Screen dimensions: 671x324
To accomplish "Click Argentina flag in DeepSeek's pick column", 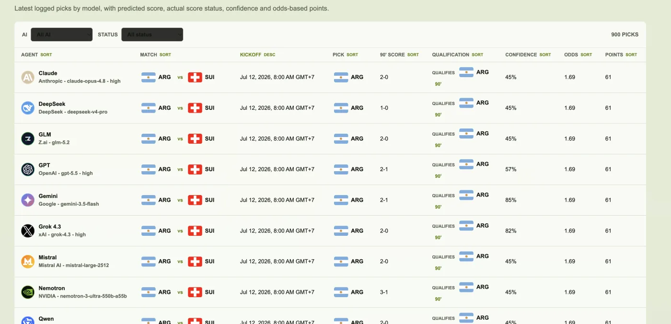I will 341,108.
